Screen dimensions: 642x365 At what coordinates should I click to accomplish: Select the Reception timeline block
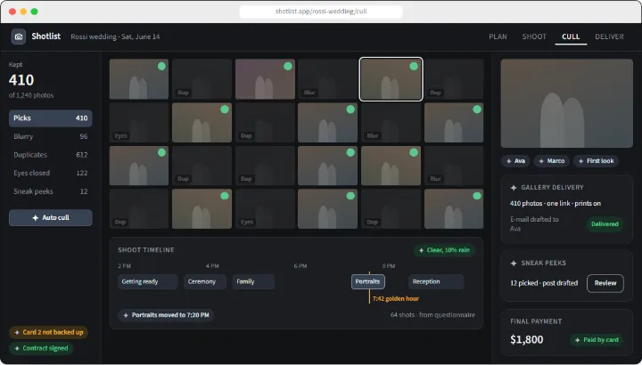(x=436, y=281)
